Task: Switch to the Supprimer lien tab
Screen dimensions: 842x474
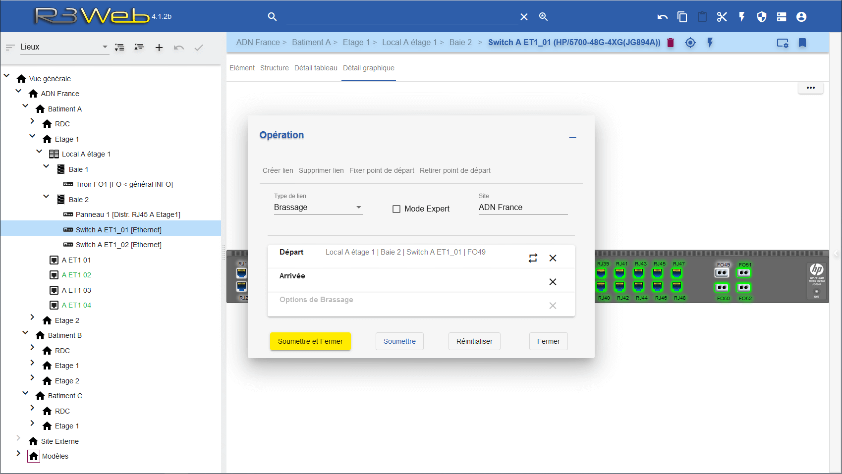Action: (321, 170)
